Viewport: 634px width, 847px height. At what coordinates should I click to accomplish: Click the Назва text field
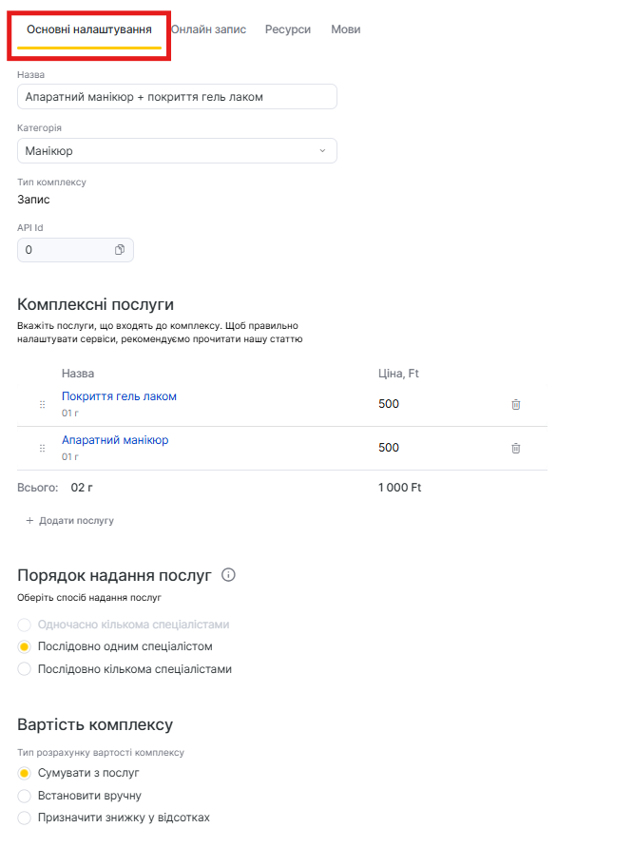pos(177,97)
